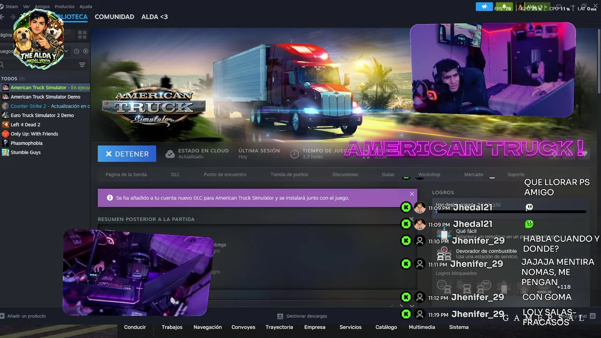Open the Catálogo game menu
601x338 pixels.
coord(386,327)
